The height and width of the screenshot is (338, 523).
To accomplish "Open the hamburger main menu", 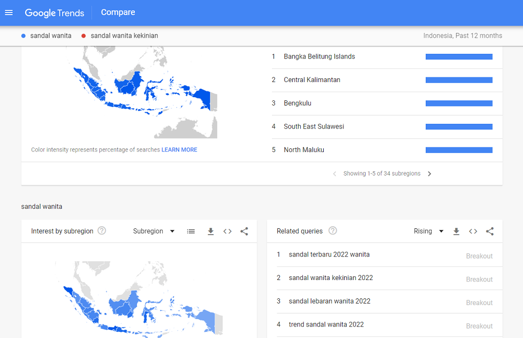I will coord(8,13).
